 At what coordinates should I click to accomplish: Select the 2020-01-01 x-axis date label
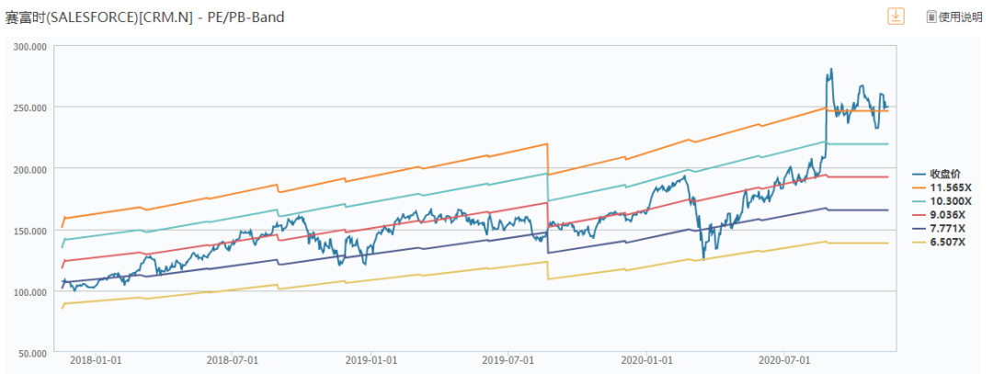[648, 361]
